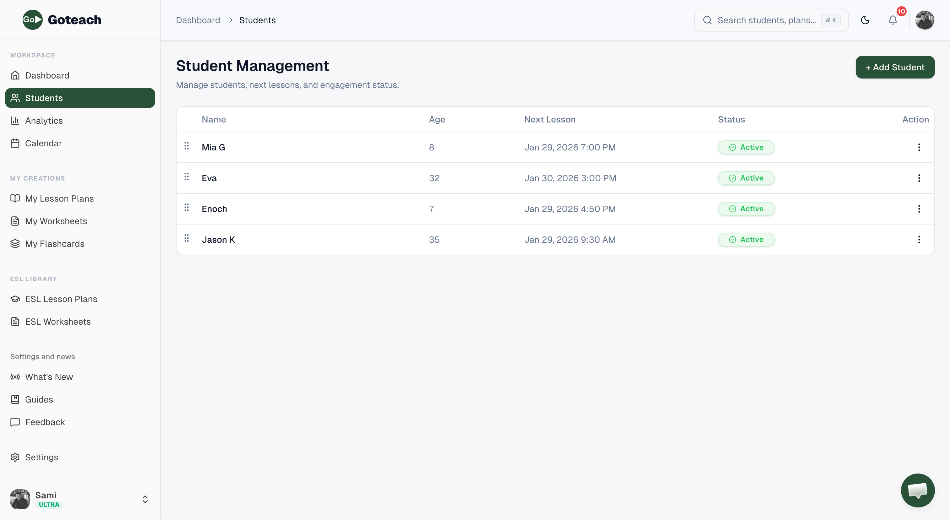The height and width of the screenshot is (520, 950).
Task: Open My Flashcards section
Action: coord(55,244)
